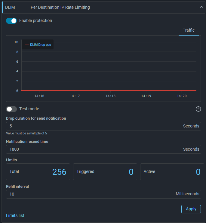Edit the Refill interval field
Screen dimensions: 206x223
tap(90, 194)
